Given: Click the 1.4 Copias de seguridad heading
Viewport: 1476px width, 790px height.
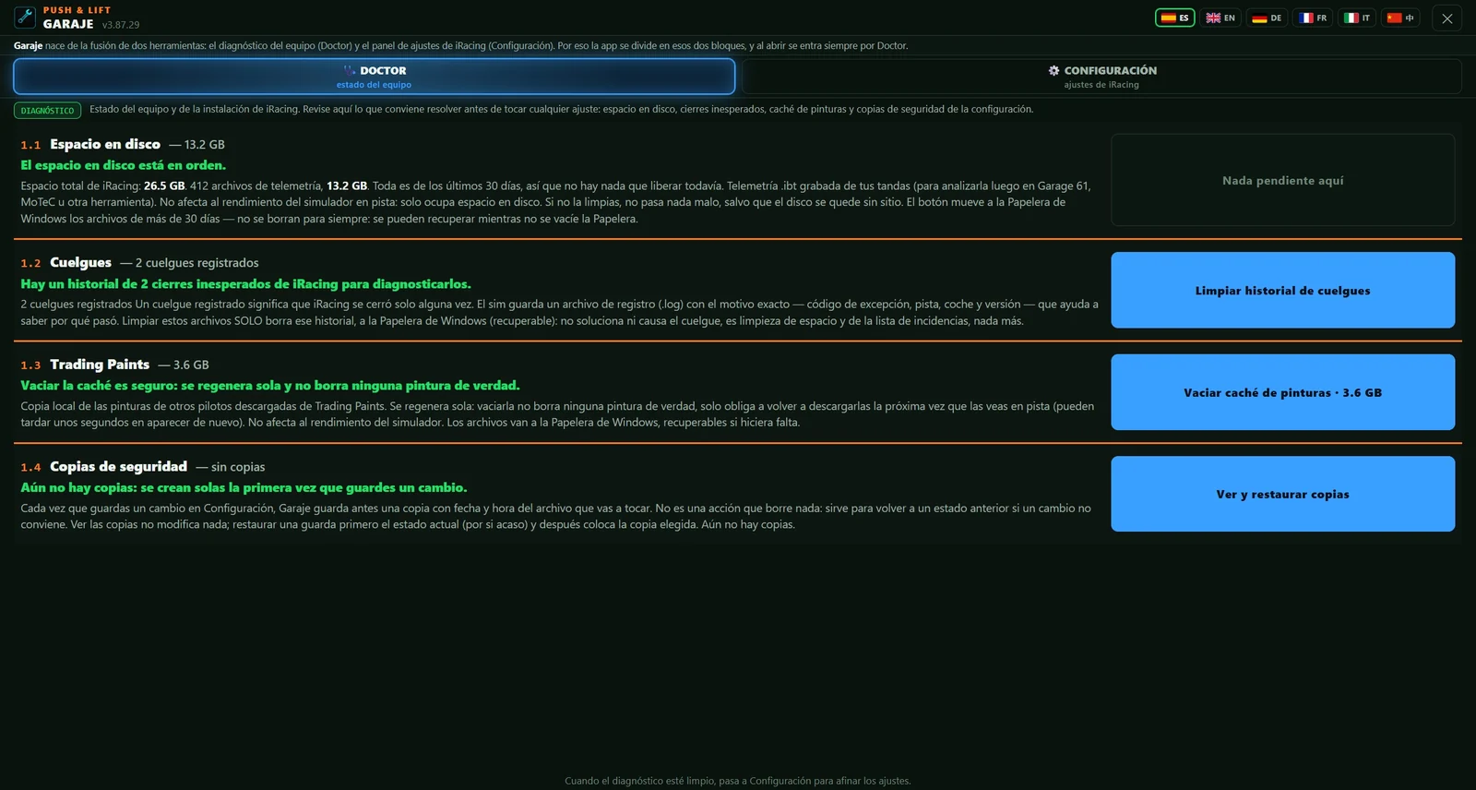Looking at the screenshot, I should [104, 467].
